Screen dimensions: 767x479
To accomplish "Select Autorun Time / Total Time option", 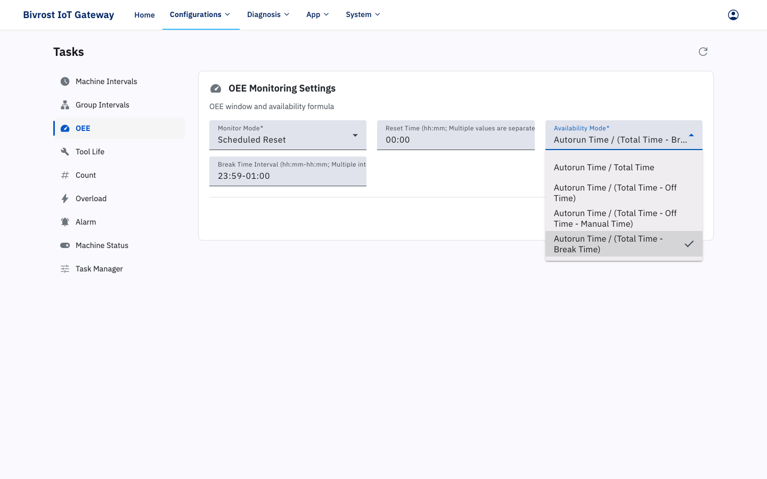I will 624,167.
